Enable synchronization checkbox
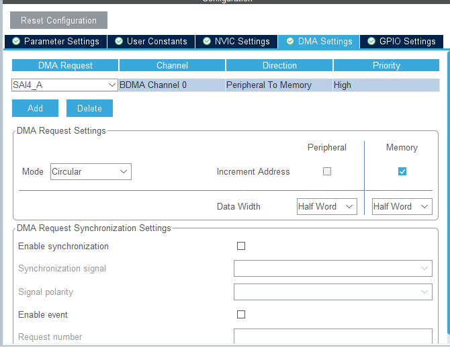Screen dimensions: 450x348 [x=241, y=246]
